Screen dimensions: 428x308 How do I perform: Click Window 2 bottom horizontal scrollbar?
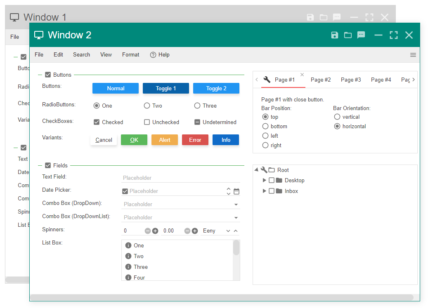(x=222, y=297)
